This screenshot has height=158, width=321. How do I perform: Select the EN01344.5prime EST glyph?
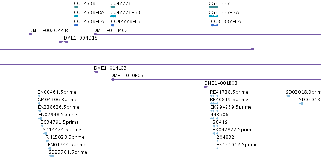(49, 149)
